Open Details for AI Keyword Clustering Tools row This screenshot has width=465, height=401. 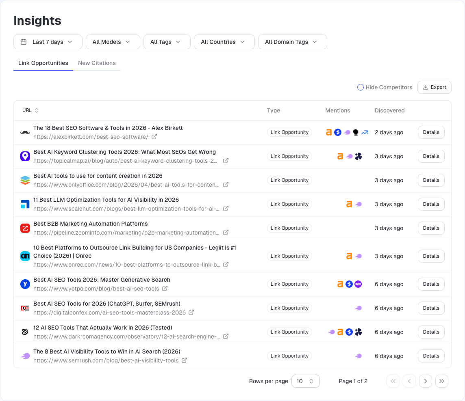(431, 156)
